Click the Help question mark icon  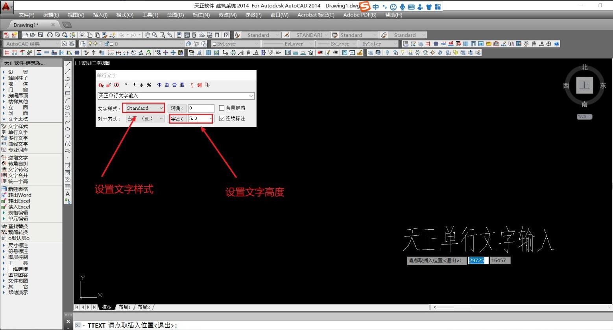point(226,35)
